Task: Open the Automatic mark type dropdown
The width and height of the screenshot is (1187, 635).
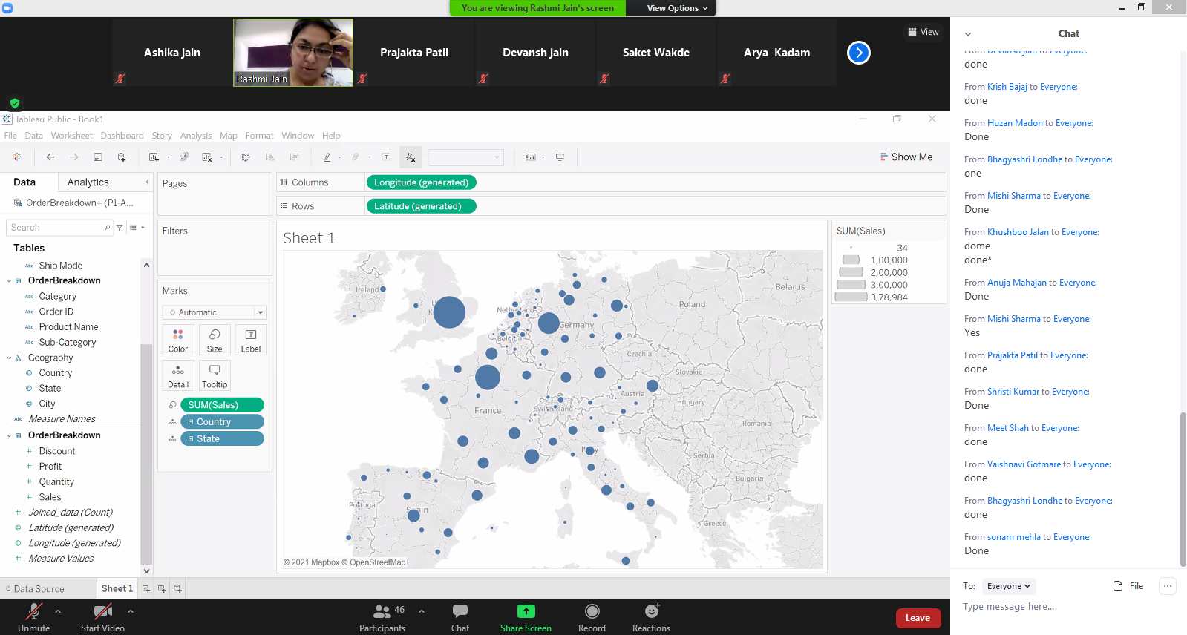Action: [x=214, y=312]
